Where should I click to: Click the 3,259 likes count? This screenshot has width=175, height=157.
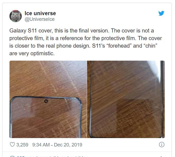click(22, 145)
